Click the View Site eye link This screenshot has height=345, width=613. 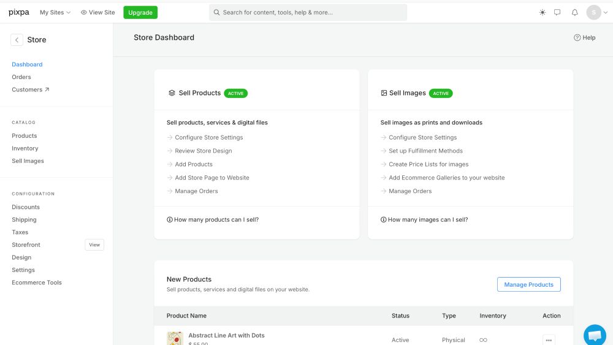point(97,12)
